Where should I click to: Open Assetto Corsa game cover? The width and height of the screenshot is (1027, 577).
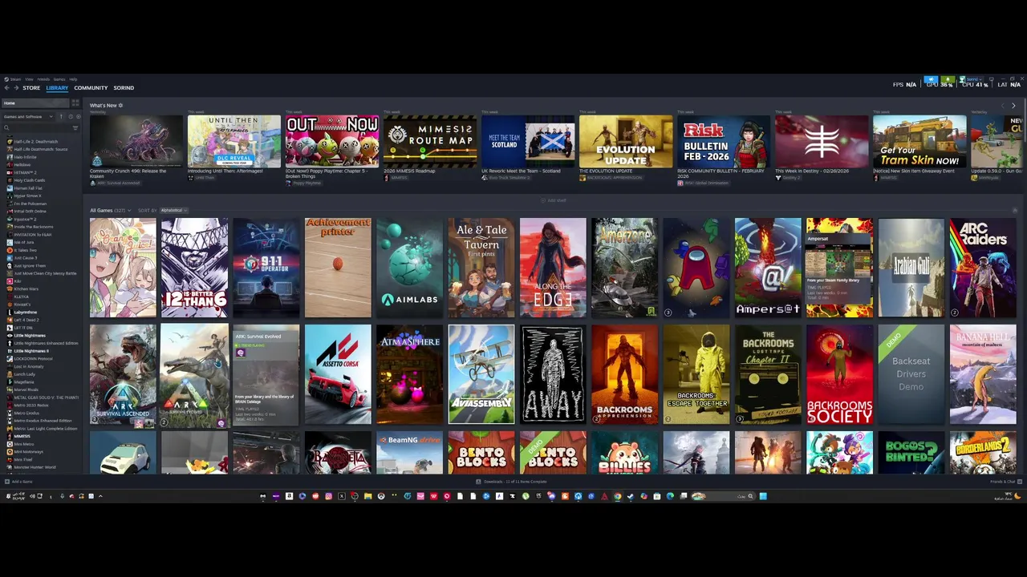point(338,374)
